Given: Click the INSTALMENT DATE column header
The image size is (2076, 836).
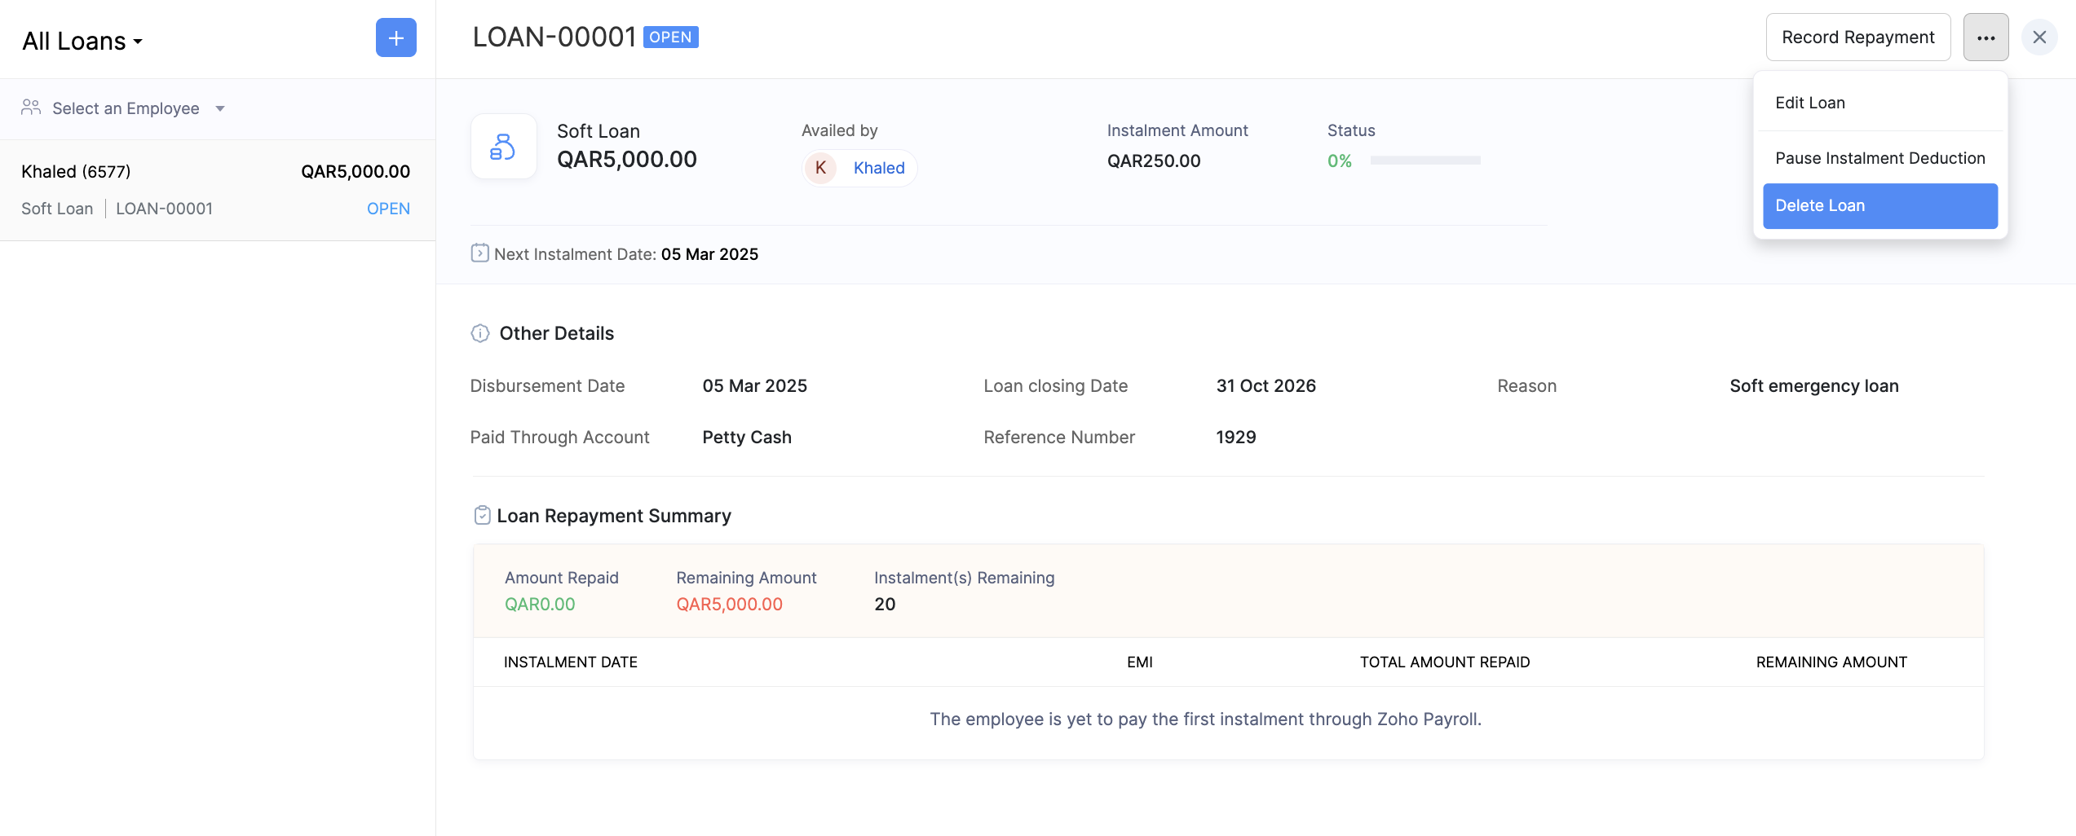Looking at the screenshot, I should coord(570,662).
